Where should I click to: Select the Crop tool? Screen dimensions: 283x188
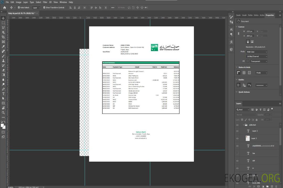click(3, 37)
